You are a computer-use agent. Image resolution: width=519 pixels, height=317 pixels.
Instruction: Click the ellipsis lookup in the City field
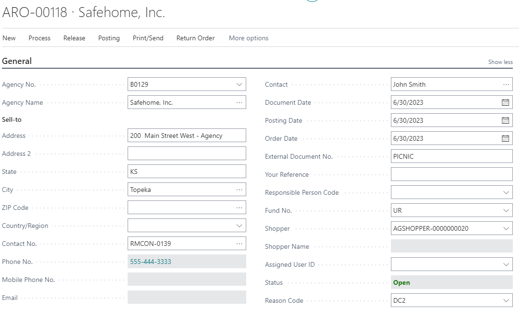239,190
